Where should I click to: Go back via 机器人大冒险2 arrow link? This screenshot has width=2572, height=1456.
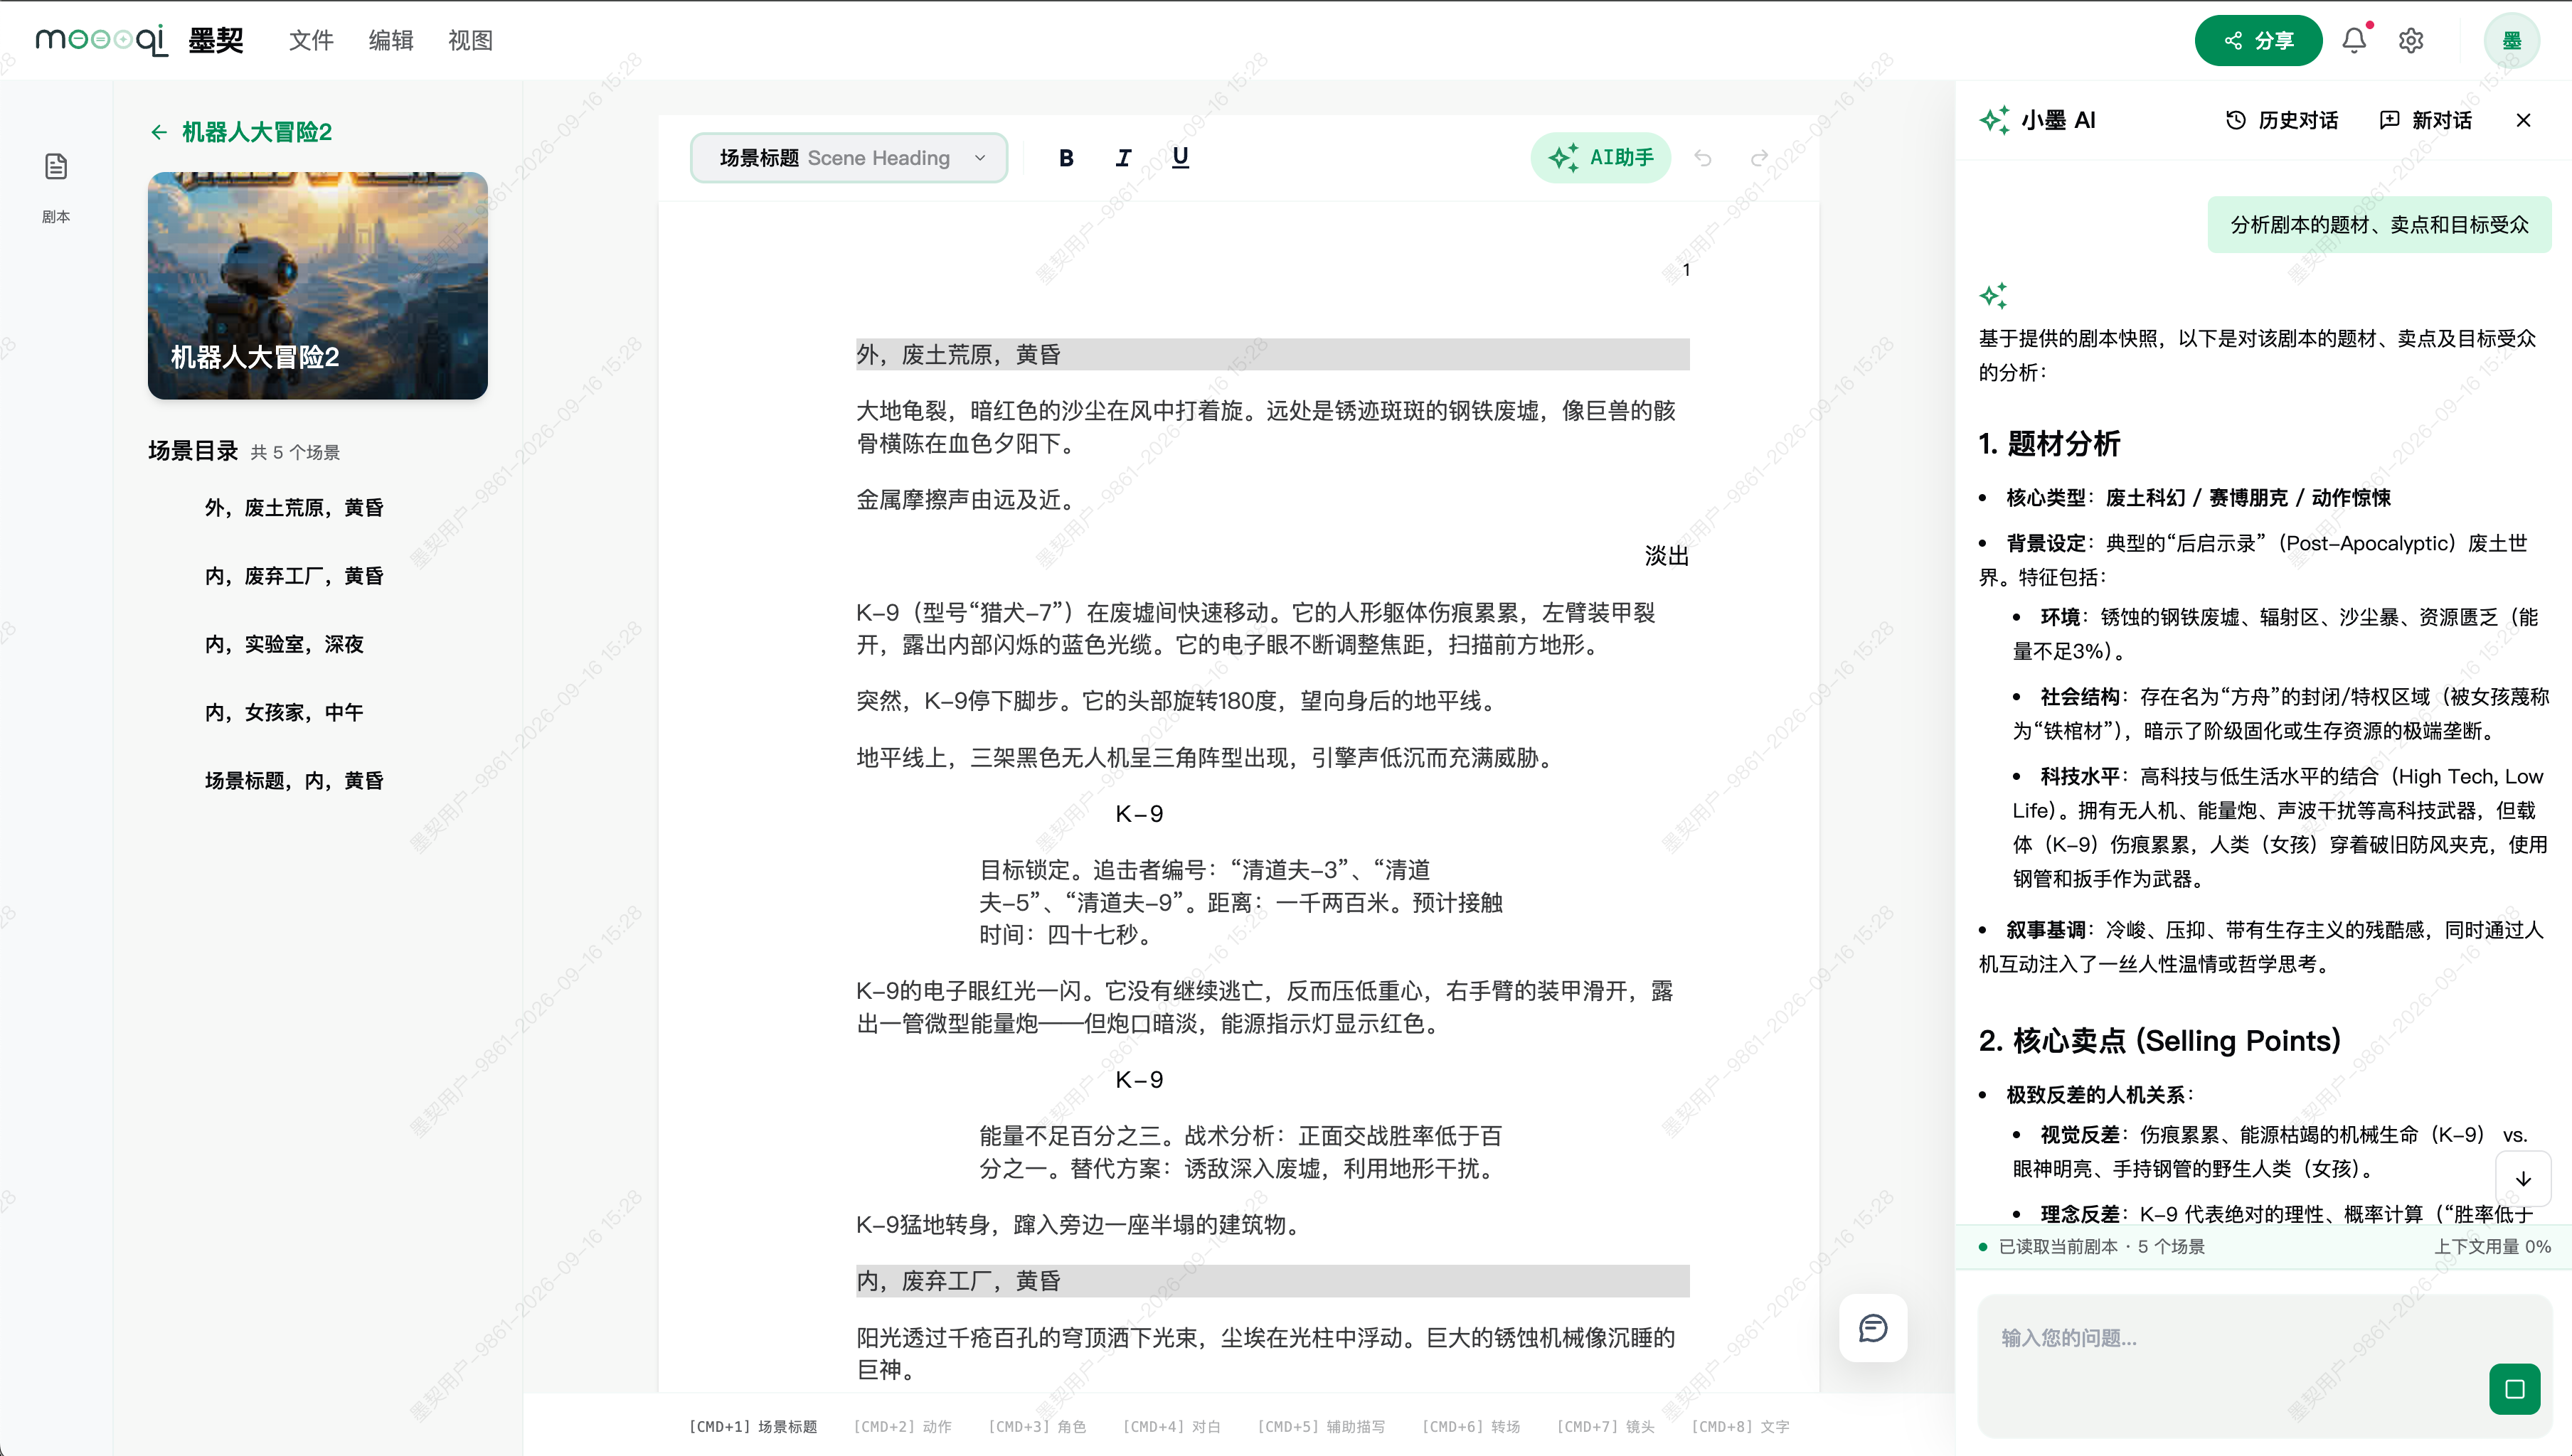pyautogui.click(x=240, y=132)
